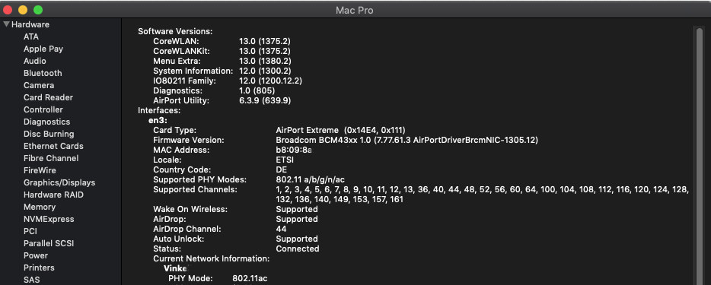
Task: Select PCI in the hardware list
Action: point(30,231)
